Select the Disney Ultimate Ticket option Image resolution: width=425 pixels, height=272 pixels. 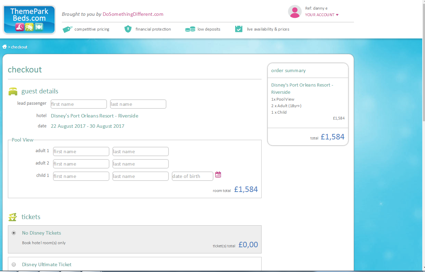pos(14,264)
